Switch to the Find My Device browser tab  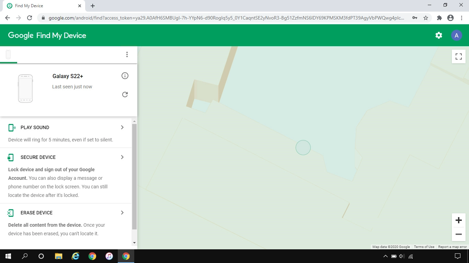click(41, 6)
